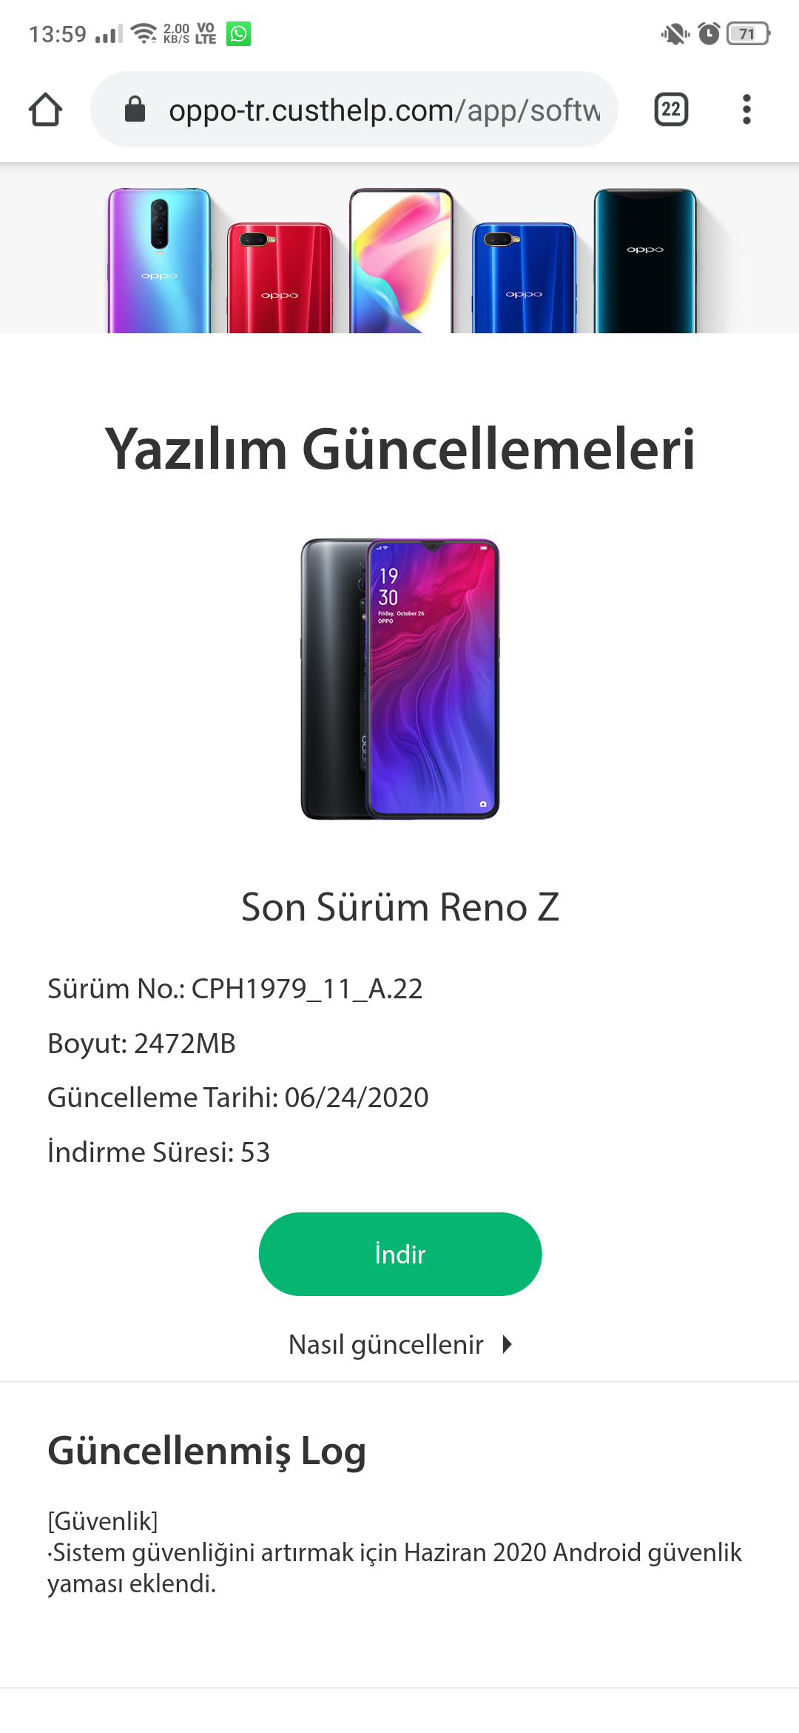799x1733 pixels.
Task: Tap the blue Oppo phone in banner
Action: pos(524,278)
